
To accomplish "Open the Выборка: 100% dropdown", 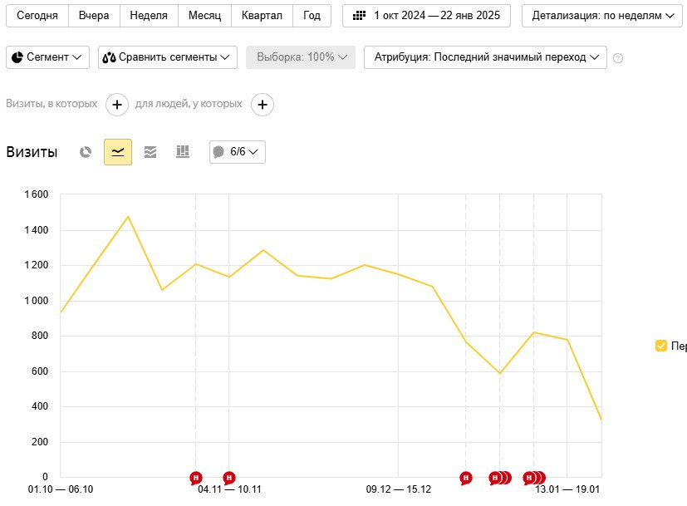I will pyautogui.click(x=301, y=57).
